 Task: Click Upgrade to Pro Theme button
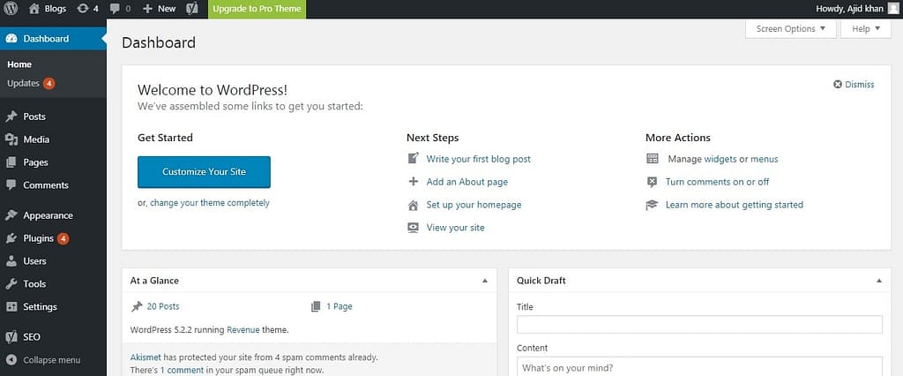tap(256, 9)
